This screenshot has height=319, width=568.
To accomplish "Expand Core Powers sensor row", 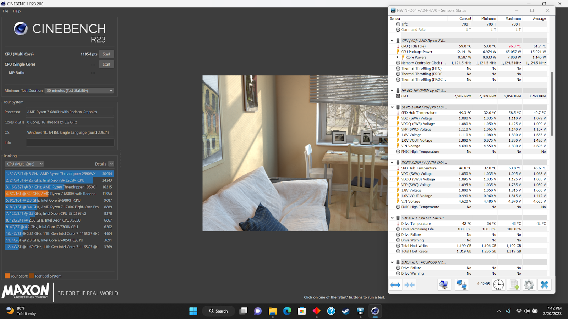I will point(397,57).
